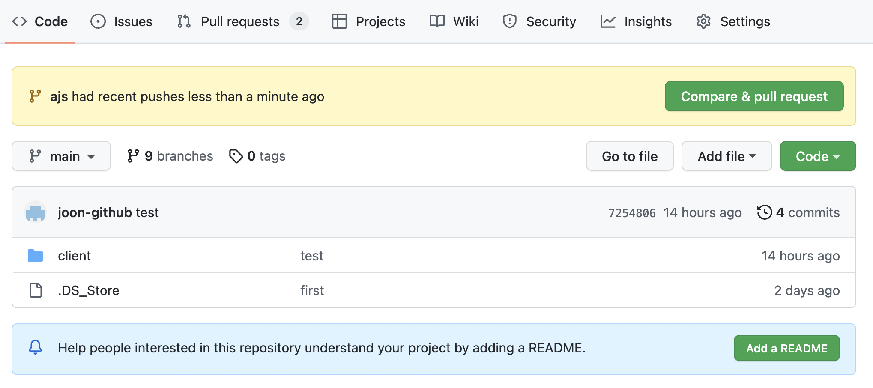Open the client folder
Viewport: 873px width, 388px height.
[x=74, y=256]
